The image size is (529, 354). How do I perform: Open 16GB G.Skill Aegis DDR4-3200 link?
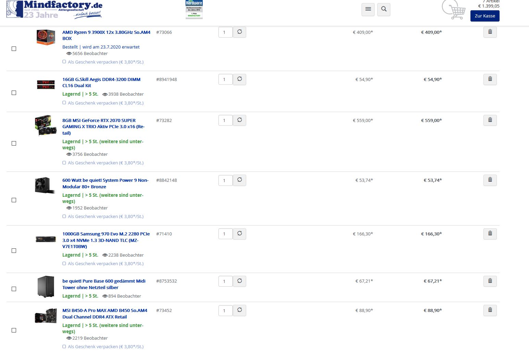[101, 82]
